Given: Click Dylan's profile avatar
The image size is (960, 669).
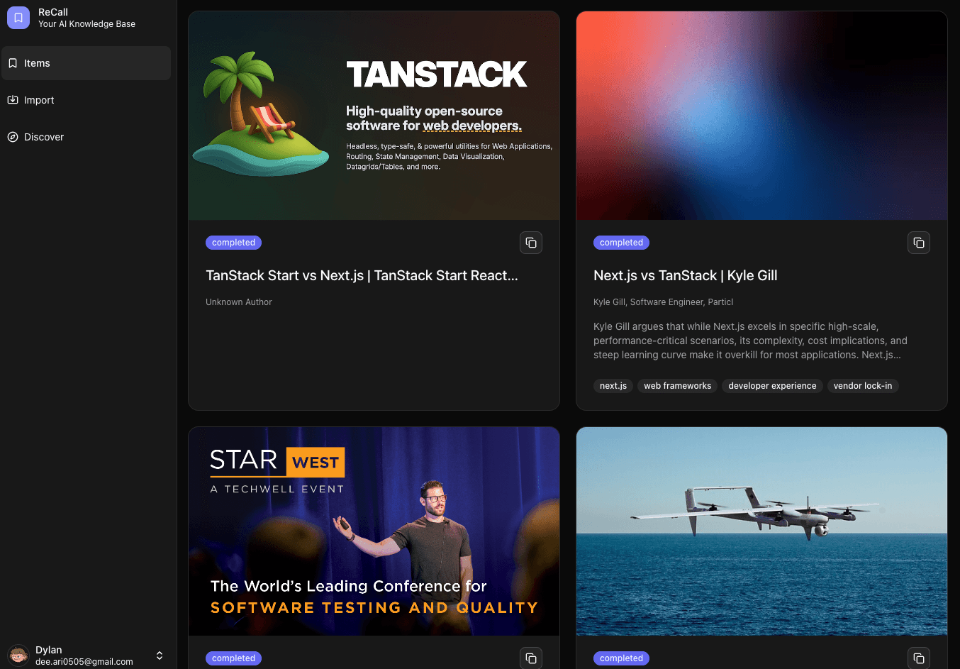Looking at the screenshot, I should coord(18,655).
